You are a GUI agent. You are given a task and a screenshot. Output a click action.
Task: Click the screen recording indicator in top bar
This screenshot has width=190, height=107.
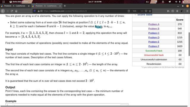[x=156, y=2]
